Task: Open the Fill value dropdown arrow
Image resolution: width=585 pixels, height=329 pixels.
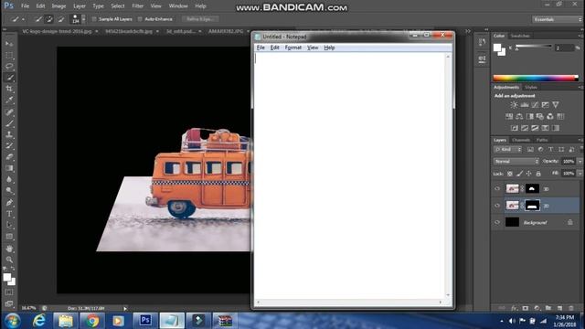Action: pyautogui.click(x=580, y=174)
